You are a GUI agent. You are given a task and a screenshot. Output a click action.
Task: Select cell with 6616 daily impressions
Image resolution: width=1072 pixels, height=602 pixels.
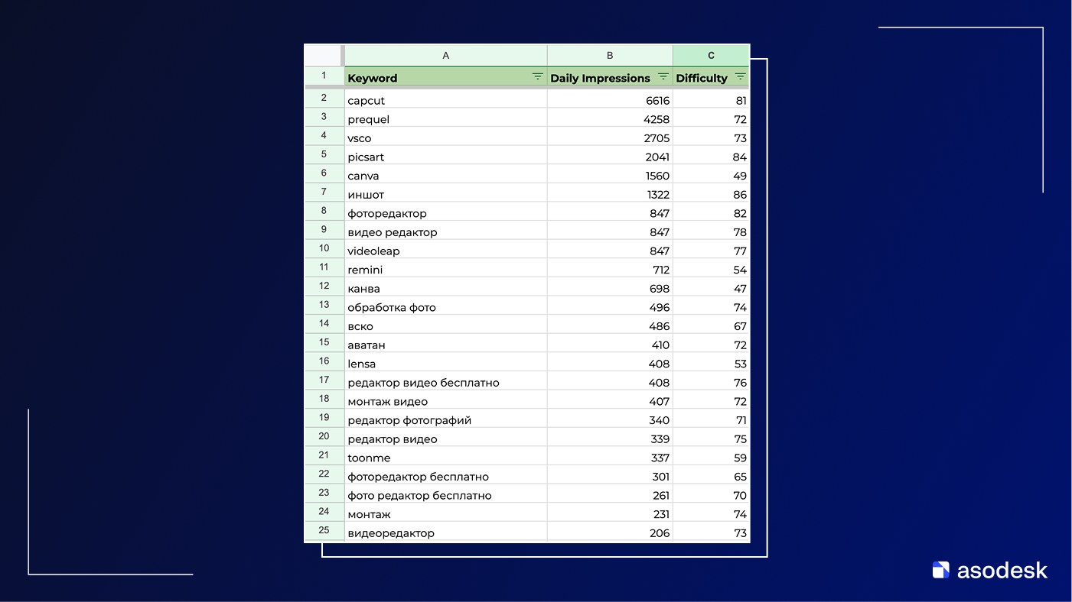click(610, 101)
